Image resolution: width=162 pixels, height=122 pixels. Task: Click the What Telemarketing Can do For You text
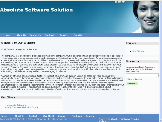click(19, 49)
